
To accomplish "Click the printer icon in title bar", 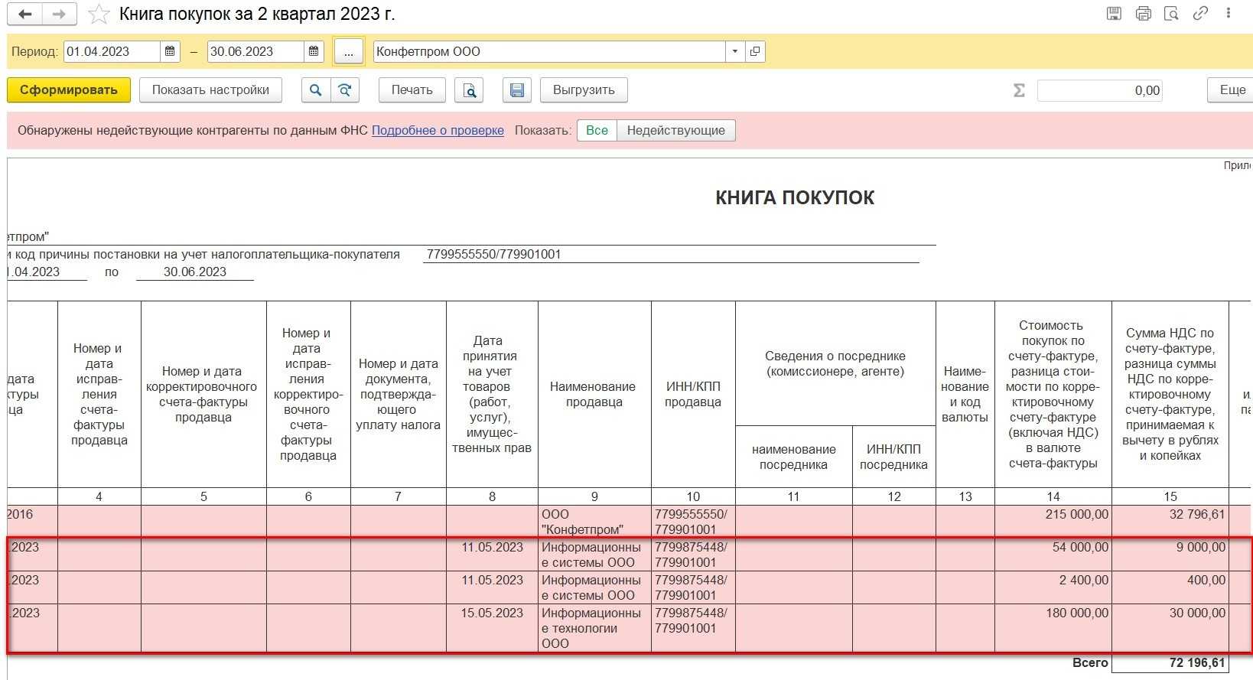I will 1143,14.
